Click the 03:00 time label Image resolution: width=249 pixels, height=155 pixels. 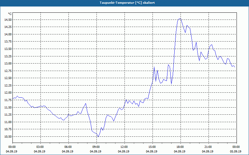[x=41, y=147]
